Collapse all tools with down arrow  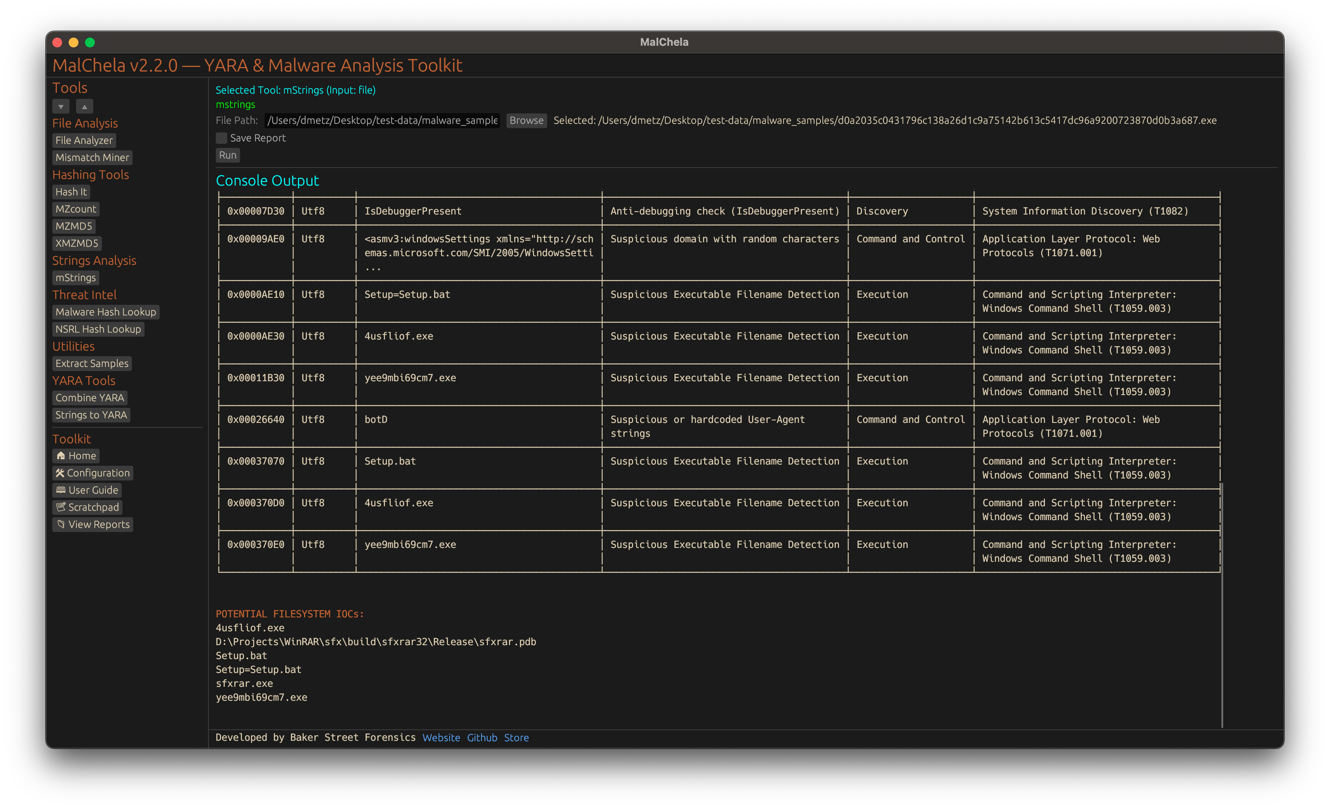[61, 106]
